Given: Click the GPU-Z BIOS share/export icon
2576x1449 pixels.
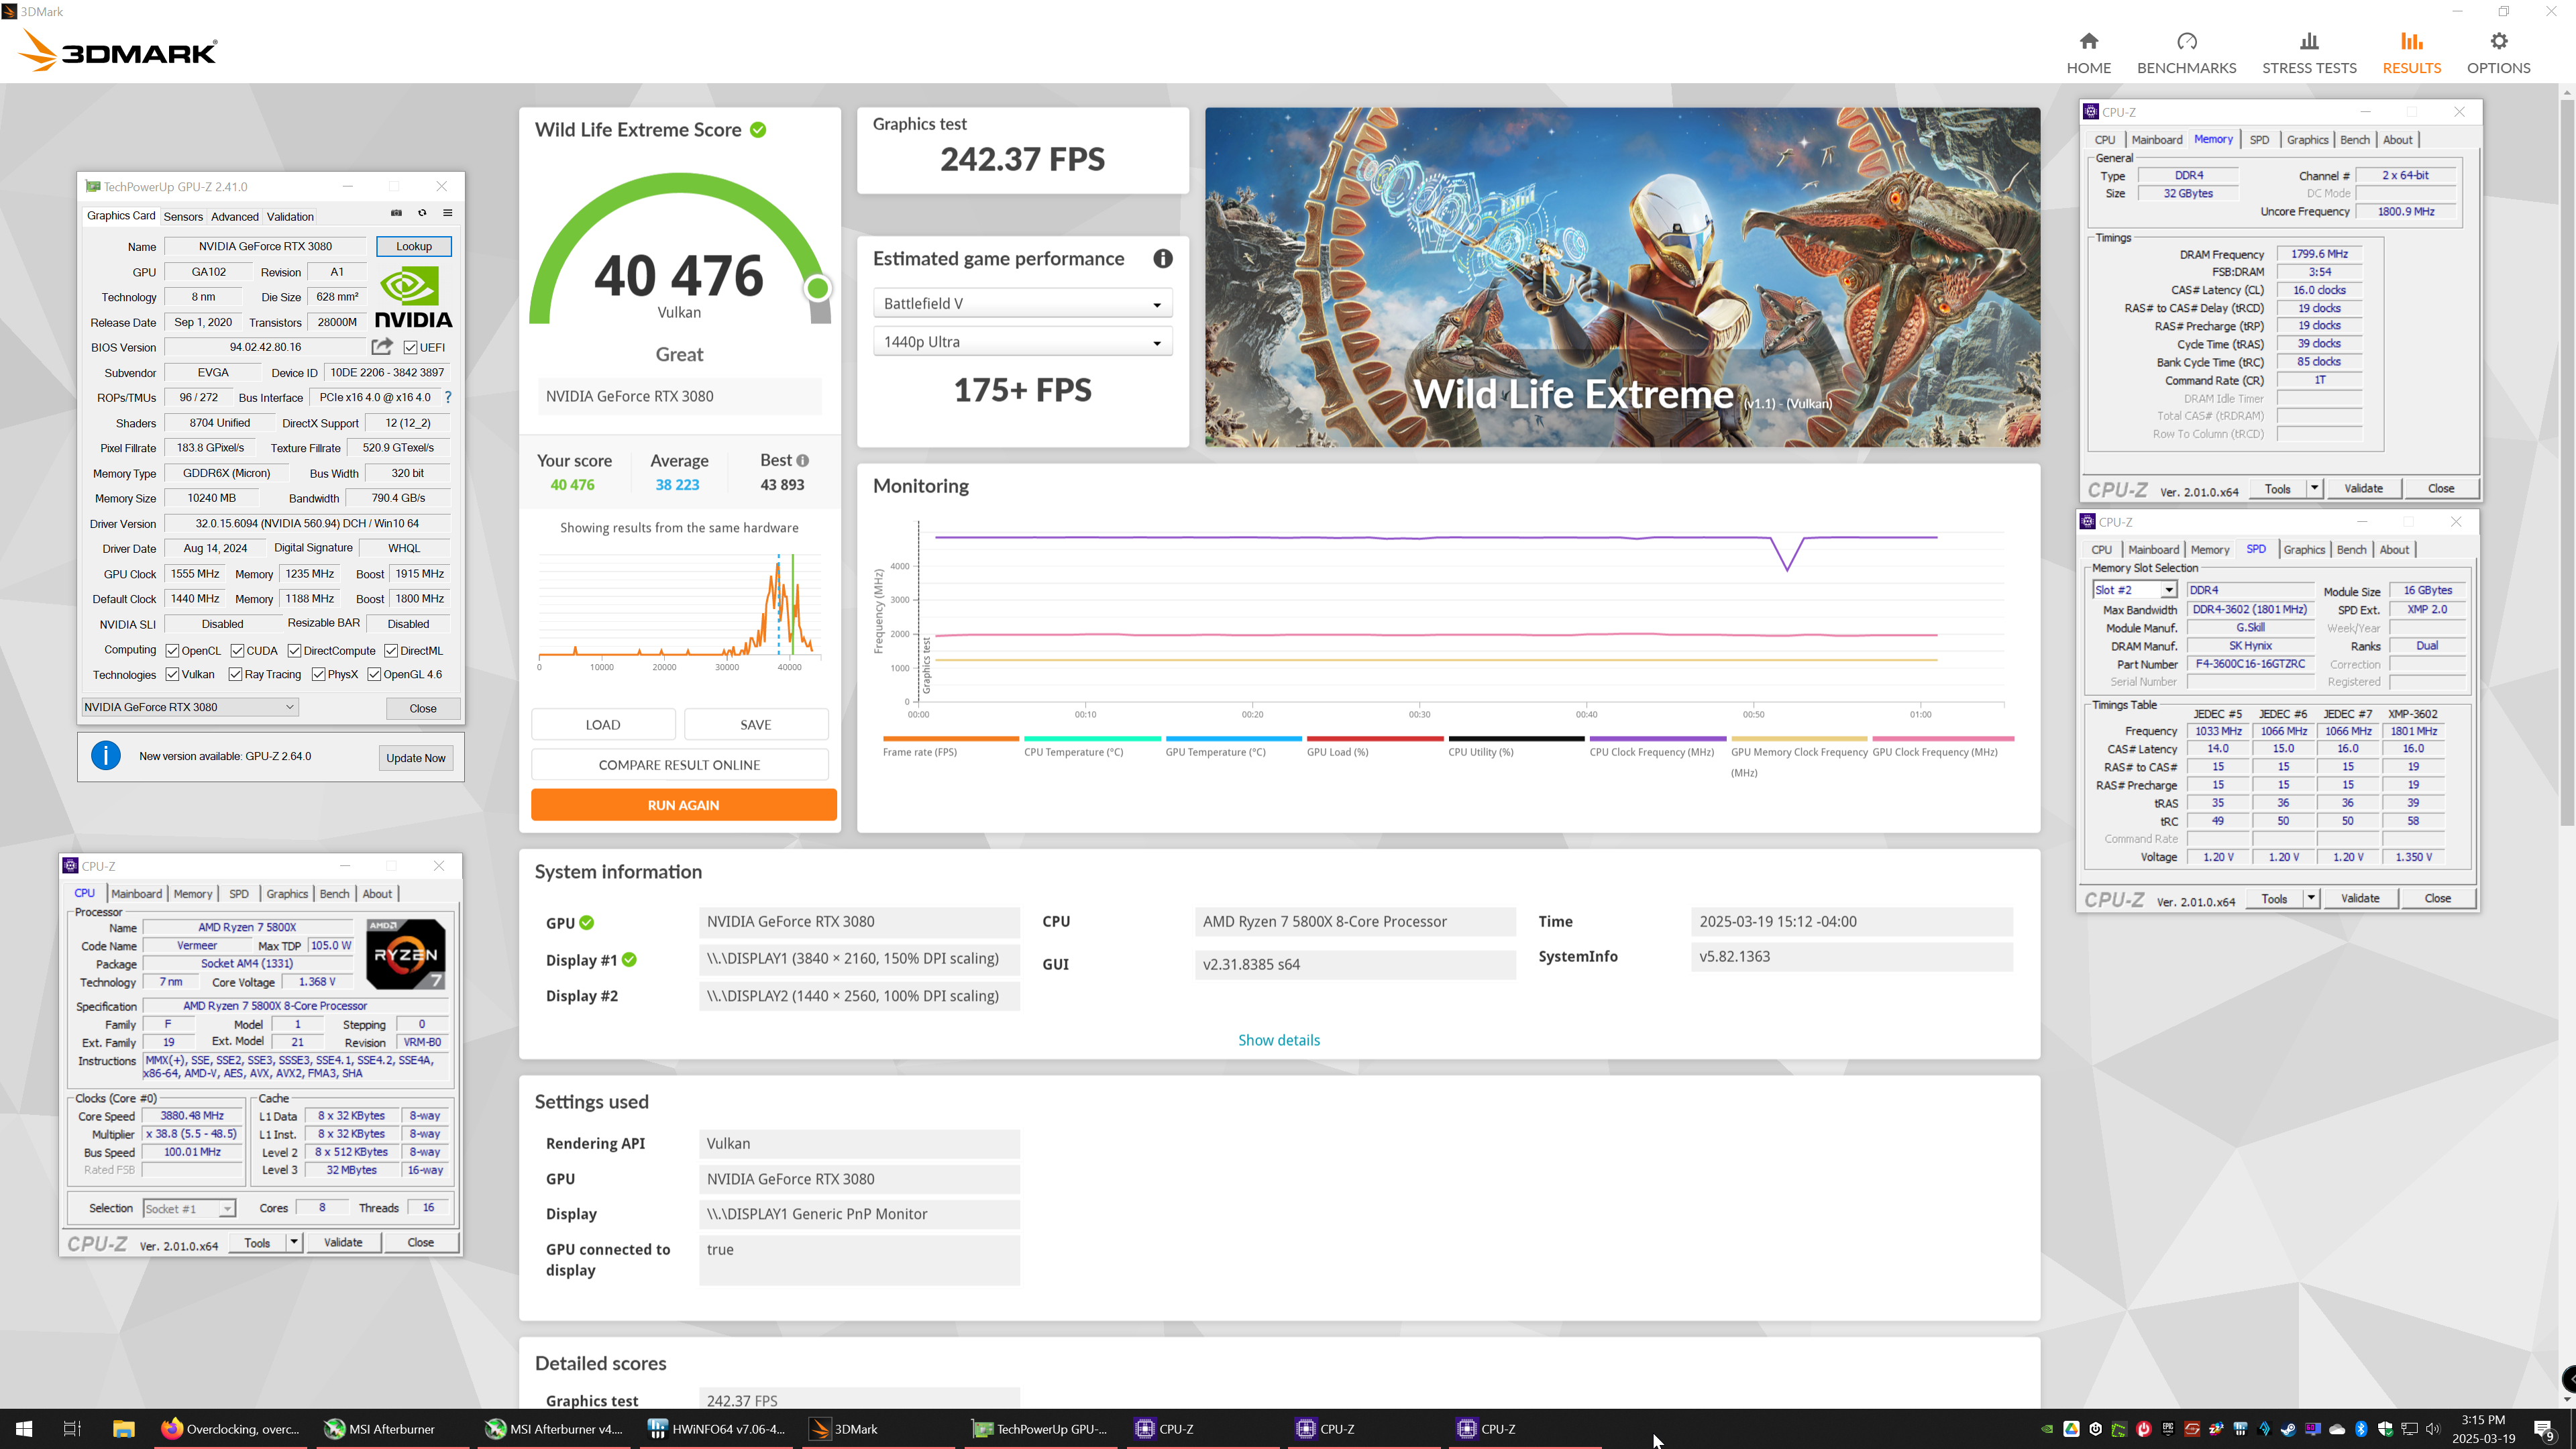Looking at the screenshot, I should (x=381, y=347).
